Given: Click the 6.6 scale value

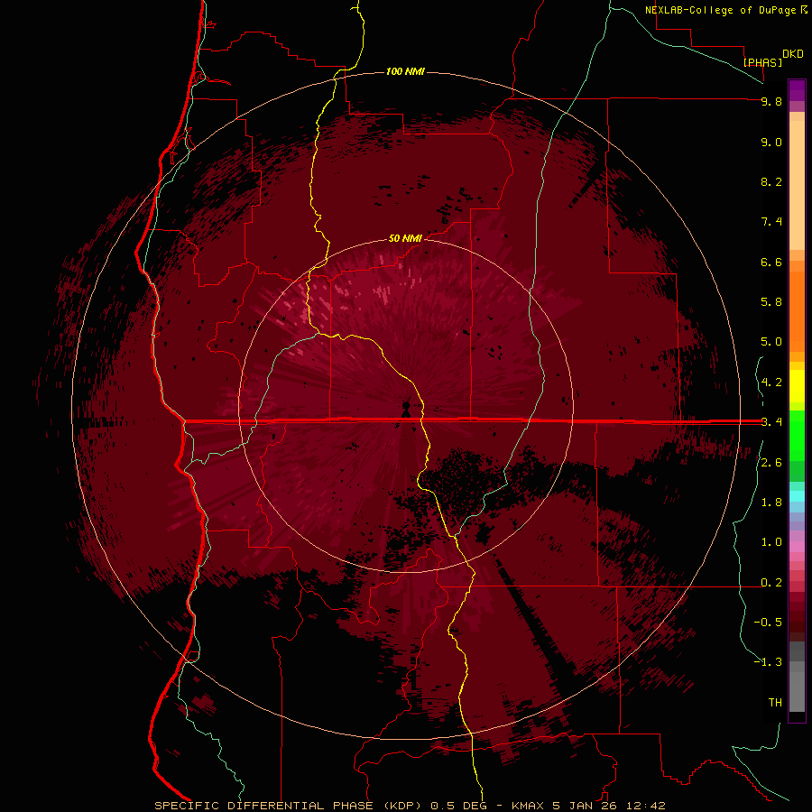Looking at the screenshot, I should tap(771, 262).
